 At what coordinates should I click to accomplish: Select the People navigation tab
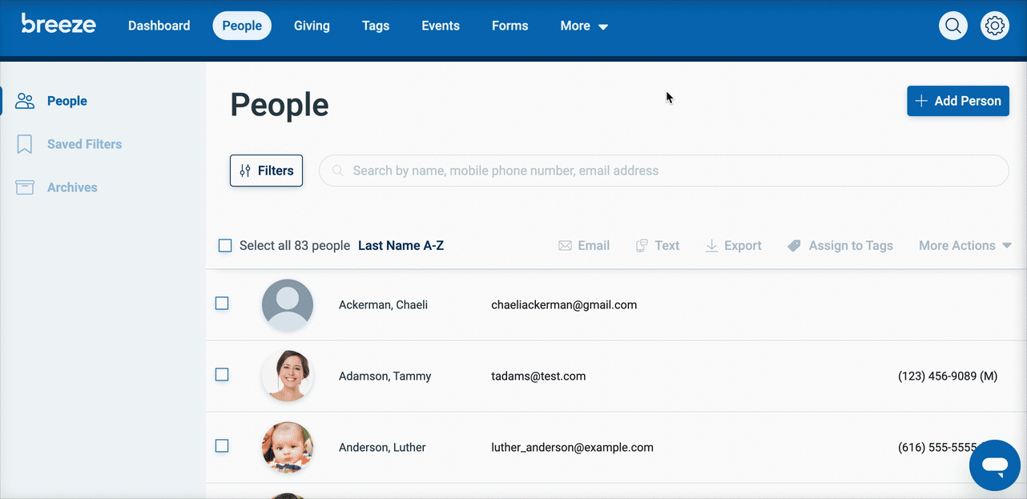(242, 26)
